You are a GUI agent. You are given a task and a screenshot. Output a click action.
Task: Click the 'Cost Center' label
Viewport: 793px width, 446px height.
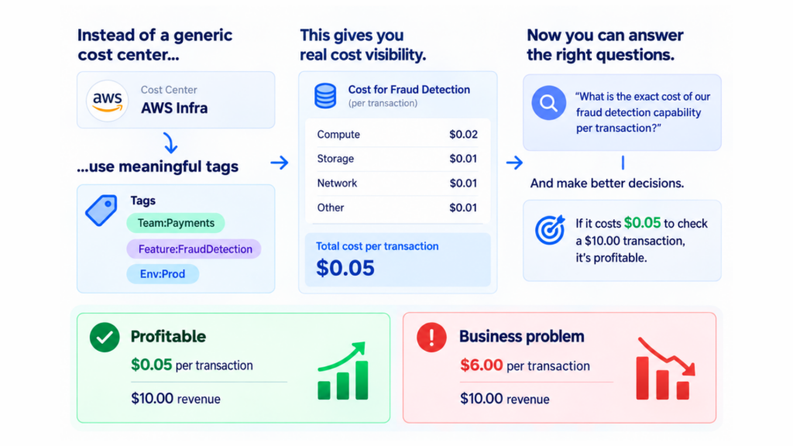click(x=168, y=90)
